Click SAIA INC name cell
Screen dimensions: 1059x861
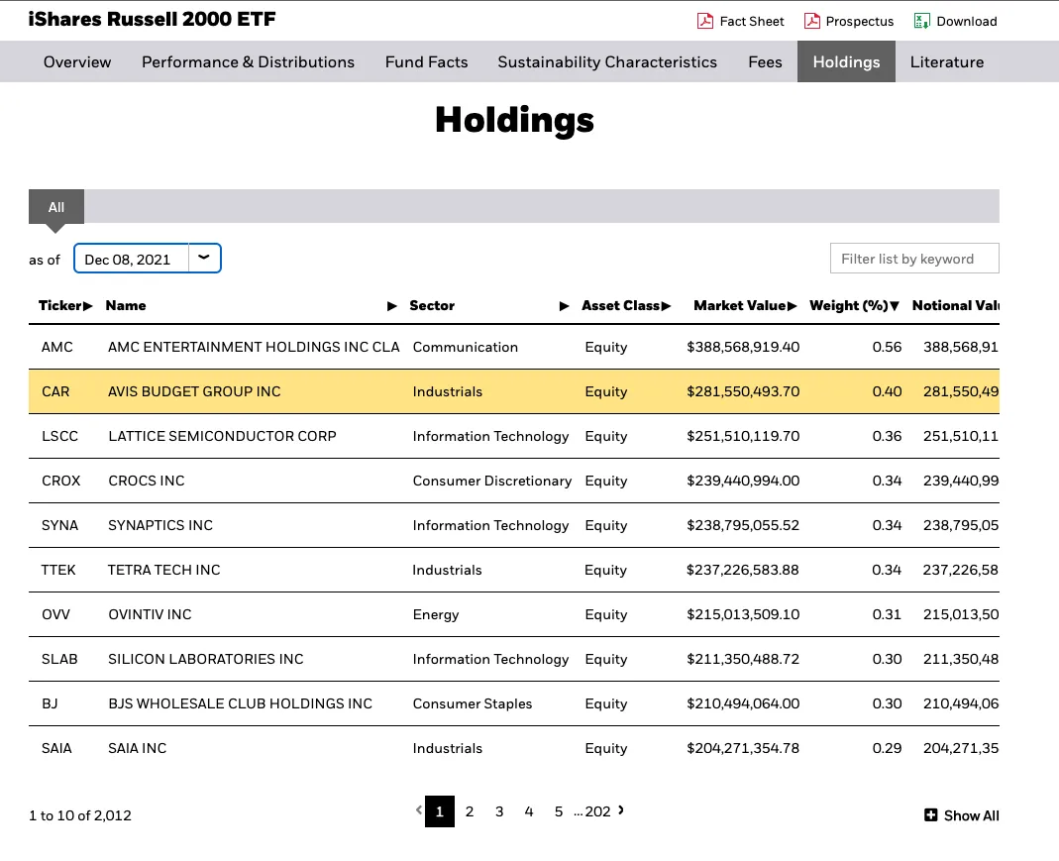coord(137,747)
